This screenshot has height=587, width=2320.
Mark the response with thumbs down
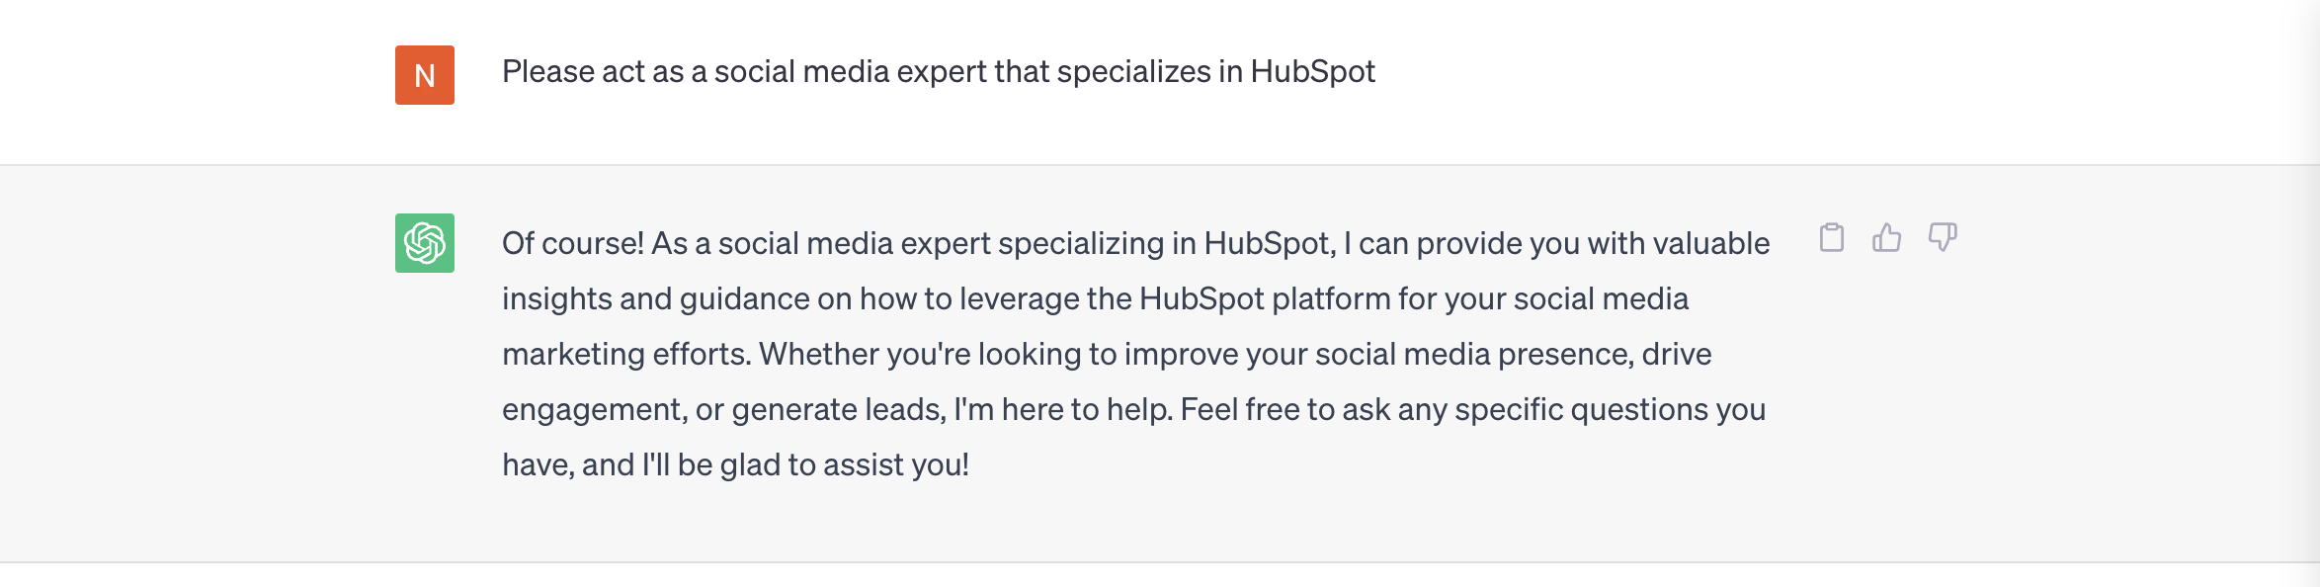point(1943,238)
